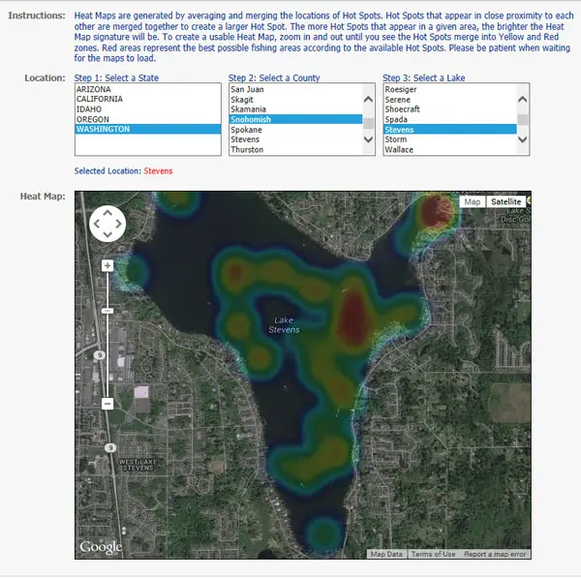This screenshot has height=579, width=581.
Task: Select ARIZONA in the state list
Action: tap(148, 89)
